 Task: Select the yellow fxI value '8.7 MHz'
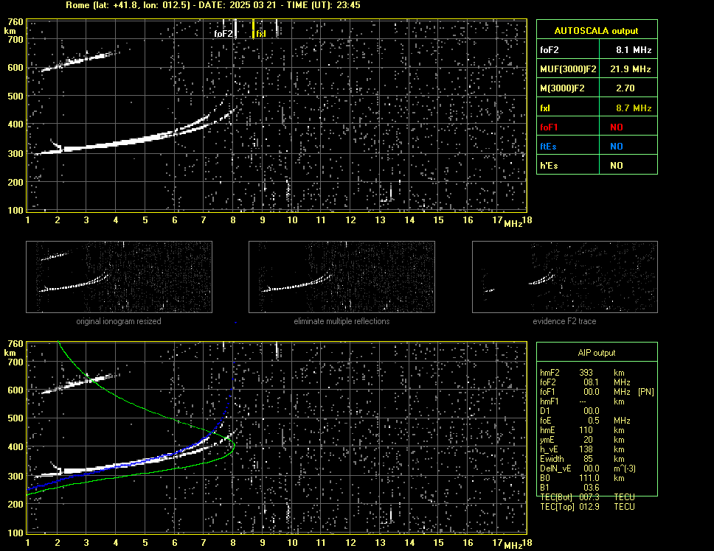[x=634, y=108]
